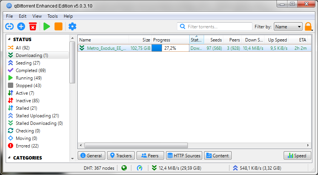Open the Help menu
Viewport: 318px width, 175px height.
68,16
